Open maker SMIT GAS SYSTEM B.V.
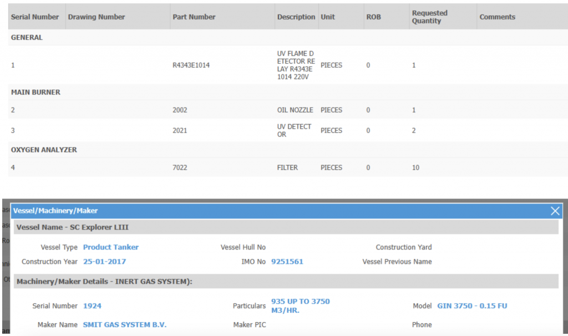This screenshot has height=336, width=568. [124, 325]
